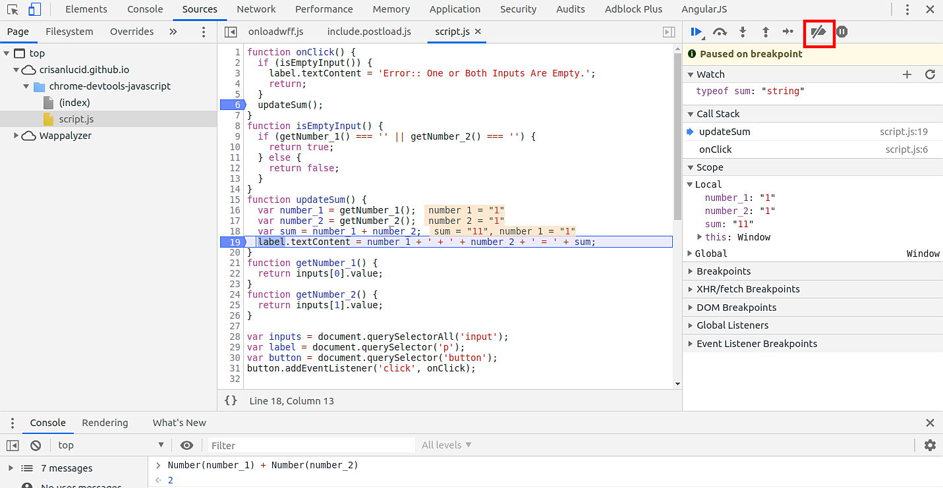
Task: Expand the Wappalyzer tree node
Action: (x=16, y=136)
